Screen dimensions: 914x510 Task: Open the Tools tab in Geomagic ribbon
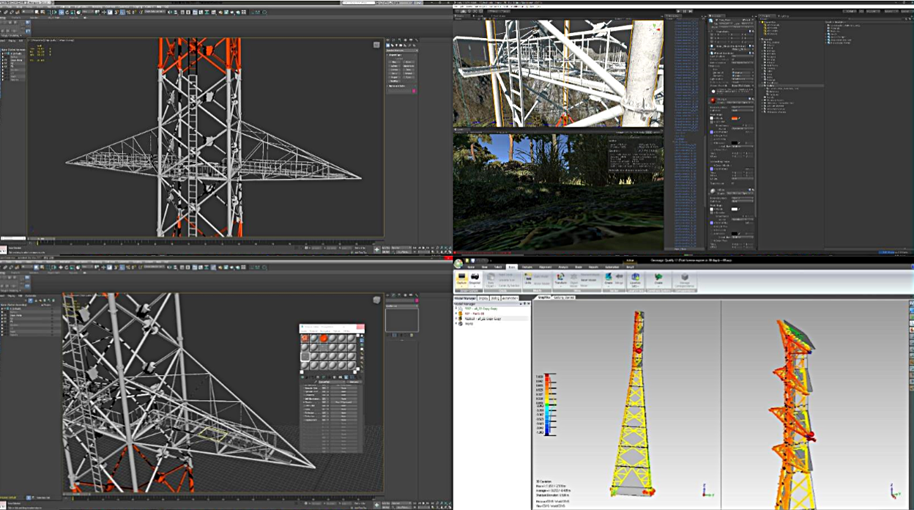pos(512,267)
